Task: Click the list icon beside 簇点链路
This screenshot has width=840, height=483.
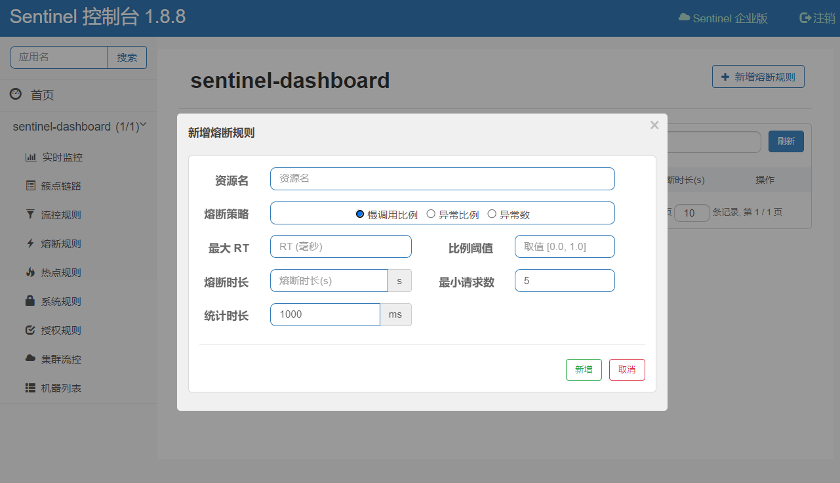Action: point(30,186)
